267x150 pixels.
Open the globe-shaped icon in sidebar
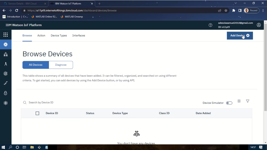click(x=6, y=73)
